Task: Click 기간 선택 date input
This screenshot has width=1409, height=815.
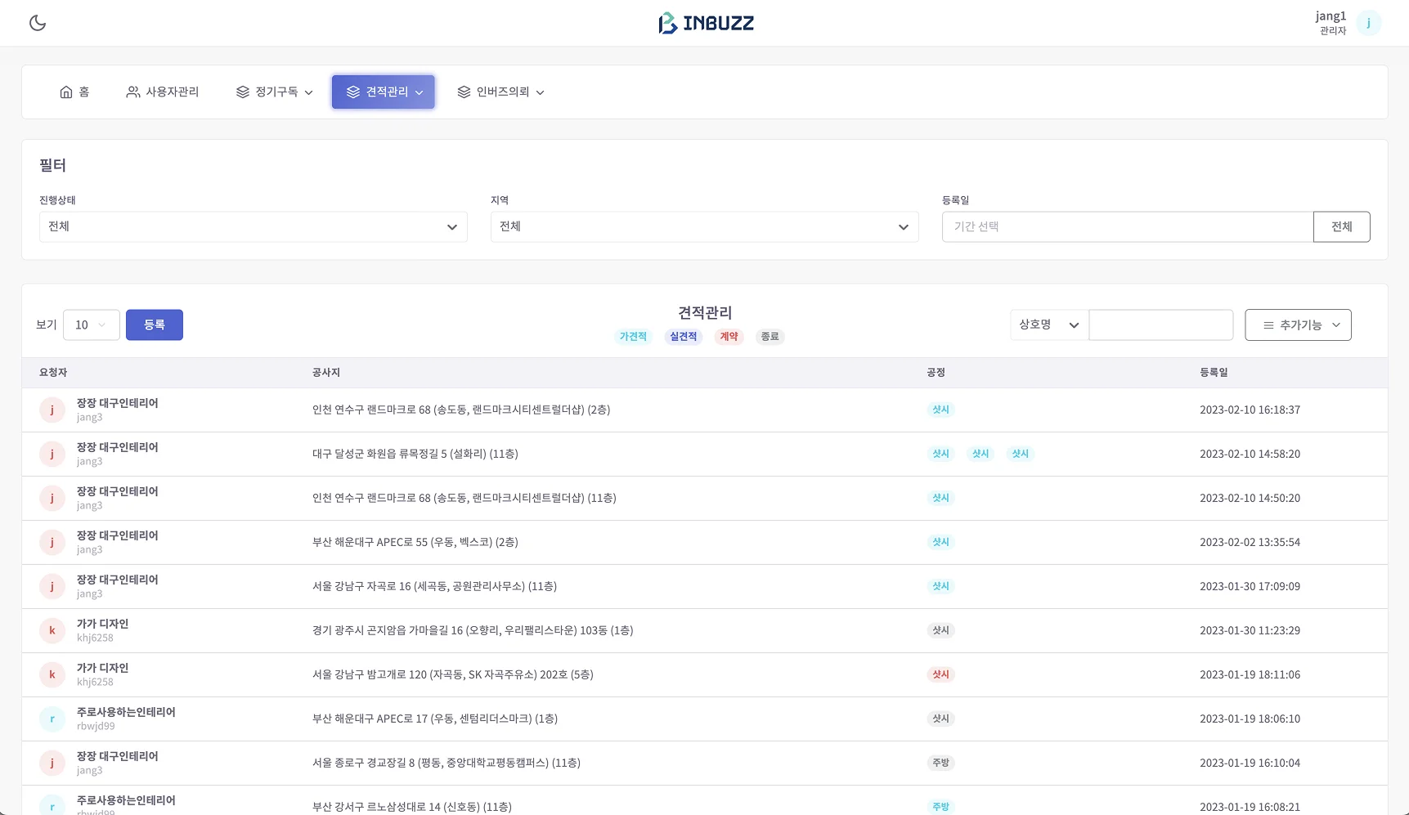Action: click(1128, 226)
